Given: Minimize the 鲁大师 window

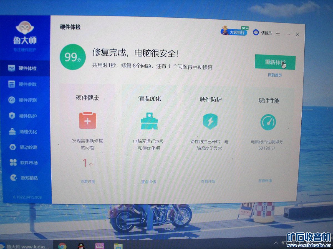Looking at the screenshot, I should [288, 34].
